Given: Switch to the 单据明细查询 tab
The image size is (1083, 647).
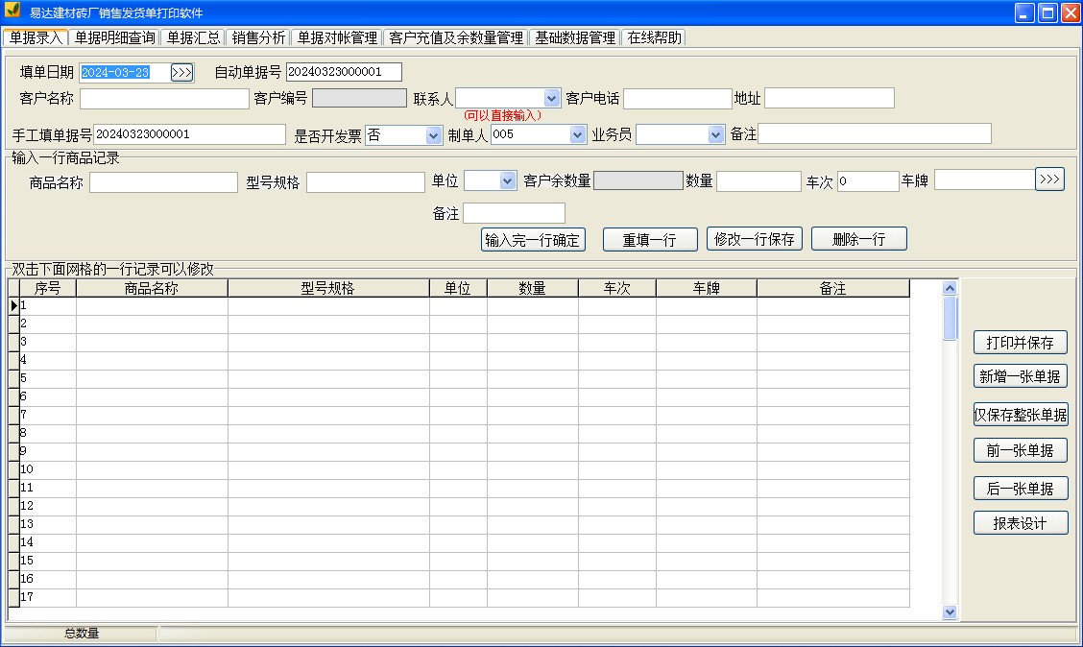Looking at the screenshot, I should (x=114, y=37).
